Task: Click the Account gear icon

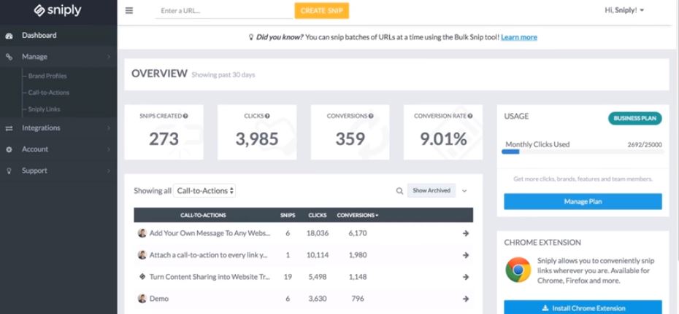Action: [9, 149]
